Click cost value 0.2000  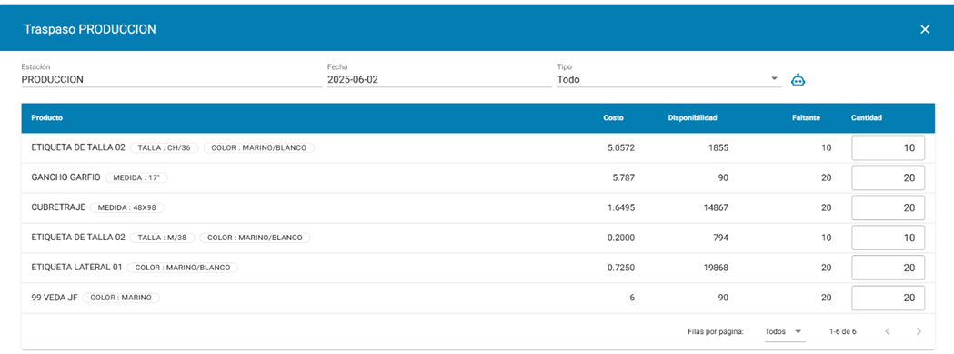point(621,238)
